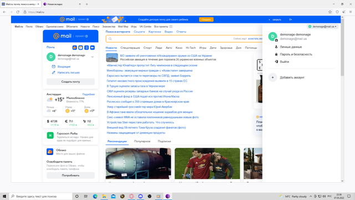Open the Calendar icon in mail widget
The height and width of the screenshot is (200, 355).
click(x=80, y=48)
